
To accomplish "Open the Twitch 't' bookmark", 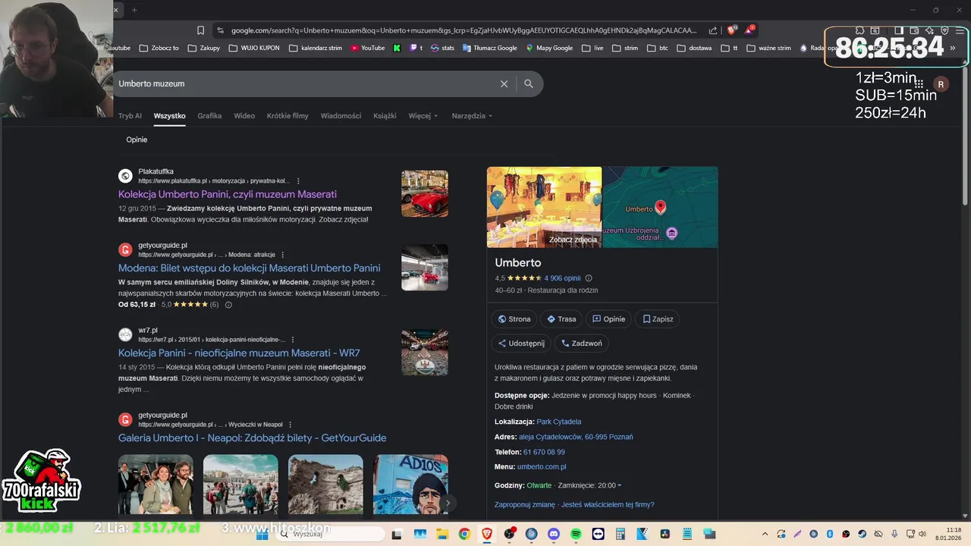I will click(x=416, y=48).
